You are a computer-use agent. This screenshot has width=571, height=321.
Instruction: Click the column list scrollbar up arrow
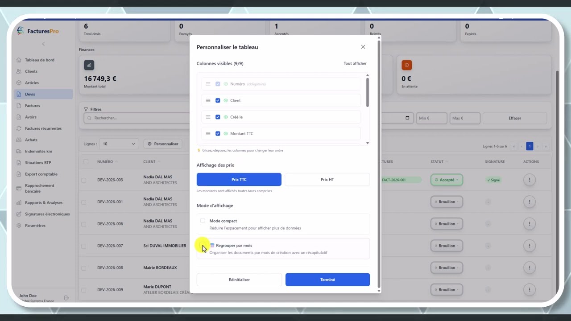click(x=368, y=75)
